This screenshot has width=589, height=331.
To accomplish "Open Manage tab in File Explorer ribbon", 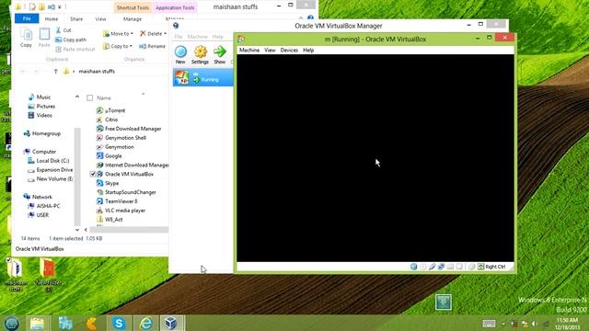I will [x=133, y=18].
